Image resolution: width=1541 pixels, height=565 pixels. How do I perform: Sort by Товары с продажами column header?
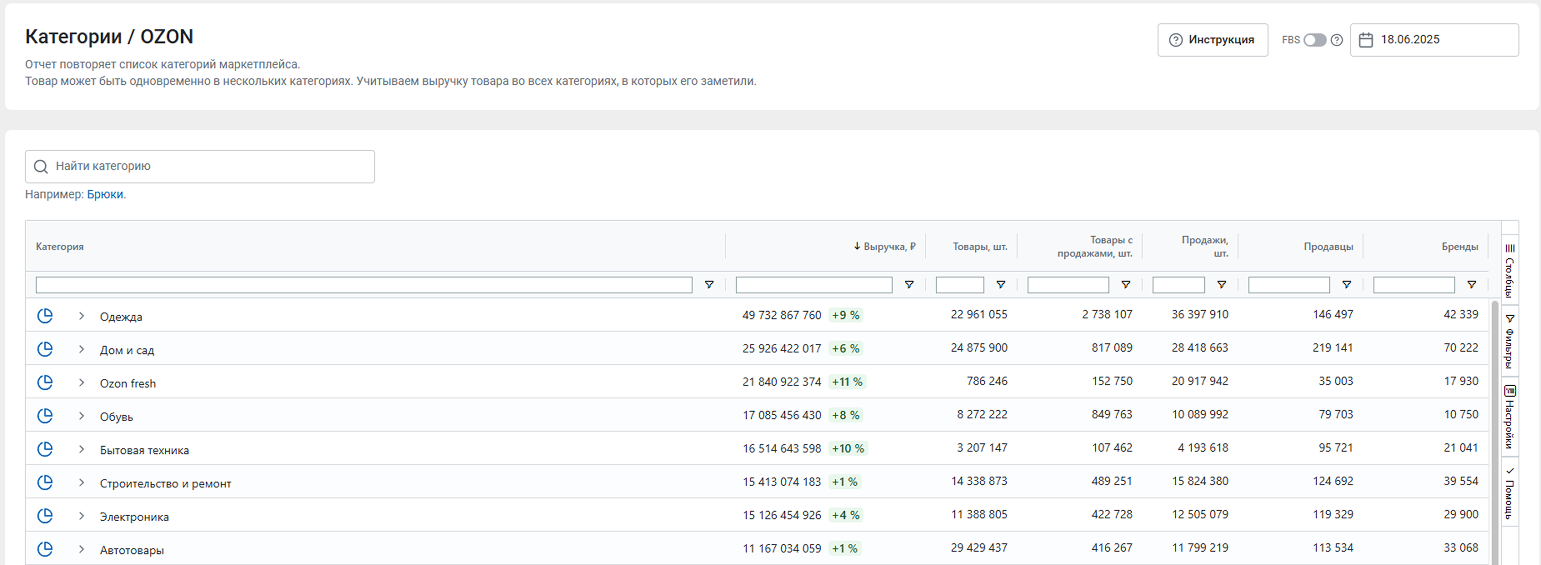1095,246
